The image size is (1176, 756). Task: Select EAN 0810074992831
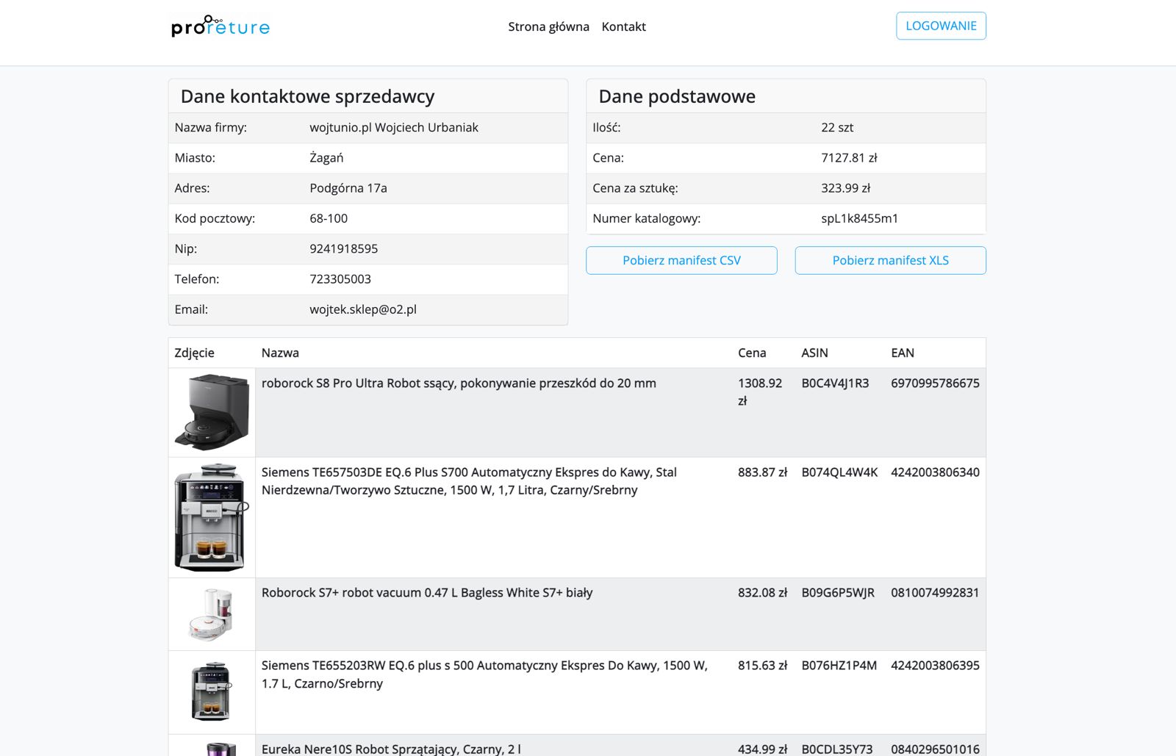(935, 592)
